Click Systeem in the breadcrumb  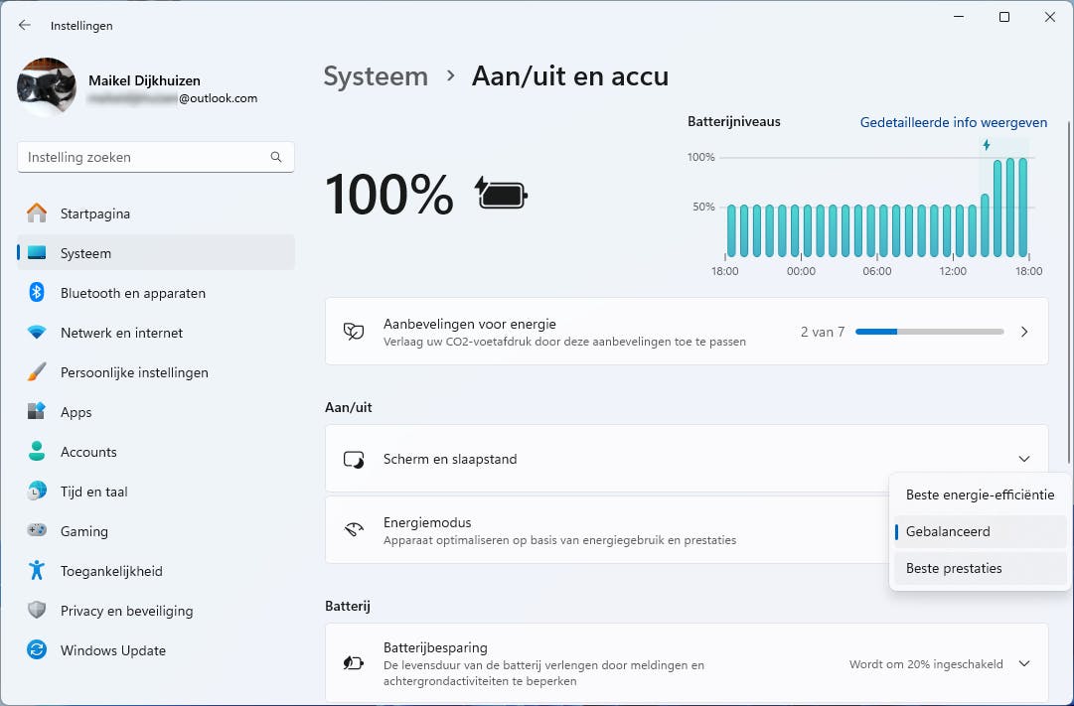(x=376, y=75)
